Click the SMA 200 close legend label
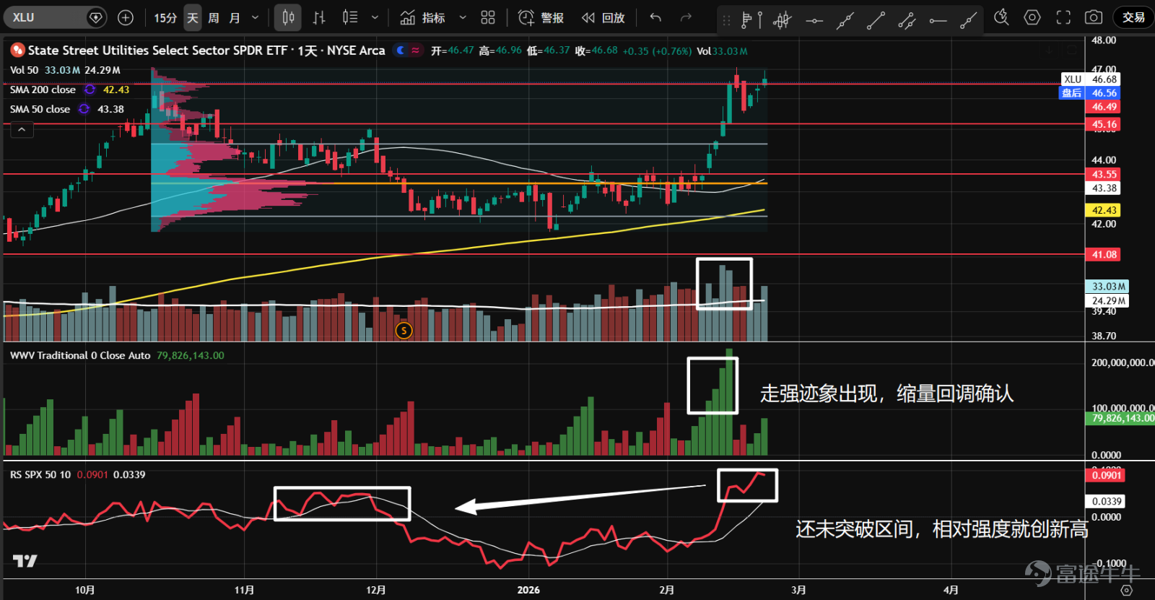Screen dimensions: 1155x600 pyautogui.click(x=43, y=90)
